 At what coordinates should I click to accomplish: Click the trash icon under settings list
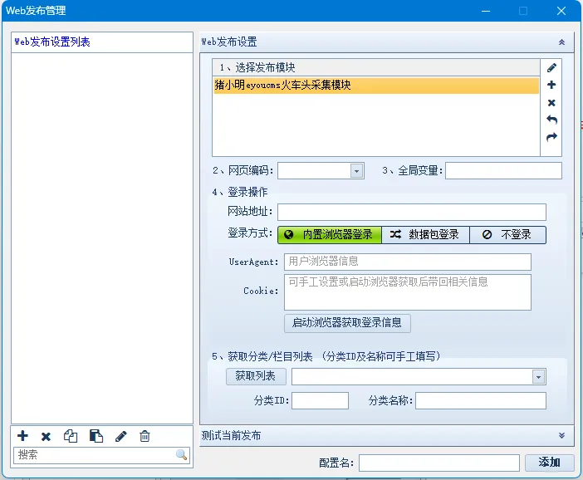click(x=145, y=436)
